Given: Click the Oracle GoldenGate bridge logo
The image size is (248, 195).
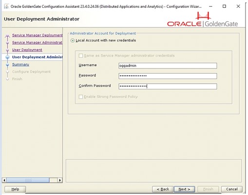Looking at the screenshot, I should (203, 16).
